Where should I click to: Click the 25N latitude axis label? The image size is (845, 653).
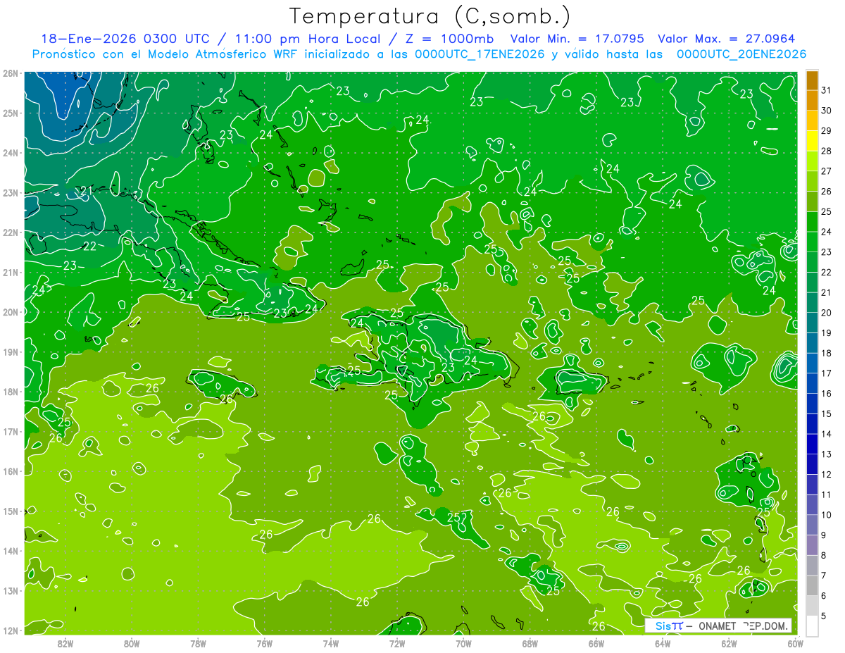tap(11, 113)
